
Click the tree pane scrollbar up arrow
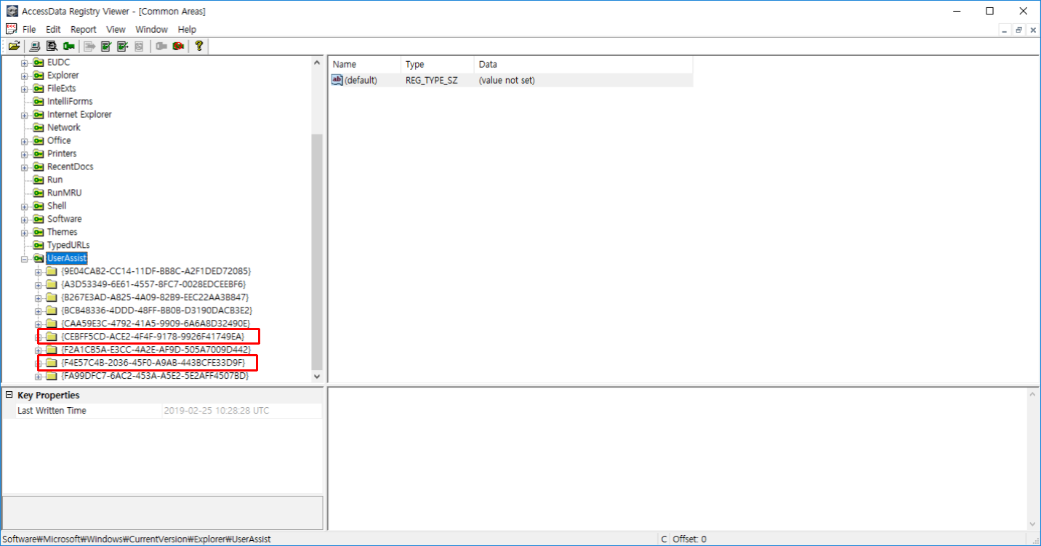pos(316,63)
